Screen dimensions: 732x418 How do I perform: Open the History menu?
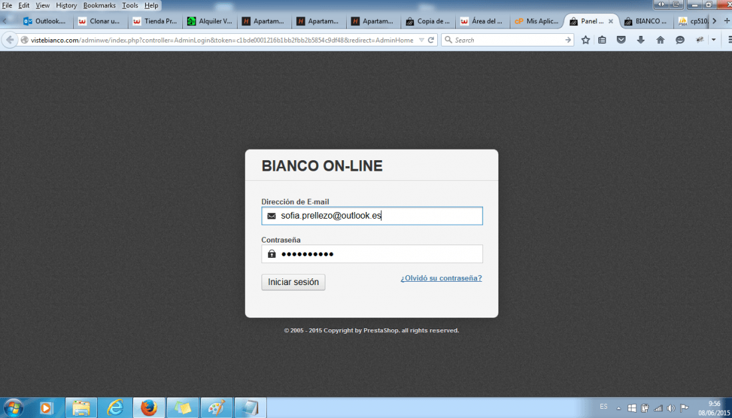coord(67,5)
